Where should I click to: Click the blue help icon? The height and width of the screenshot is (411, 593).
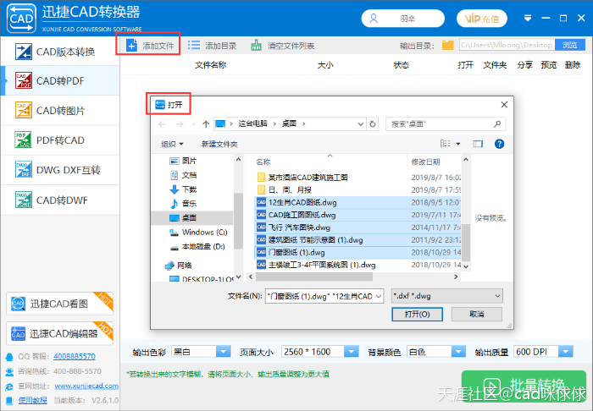(499, 144)
